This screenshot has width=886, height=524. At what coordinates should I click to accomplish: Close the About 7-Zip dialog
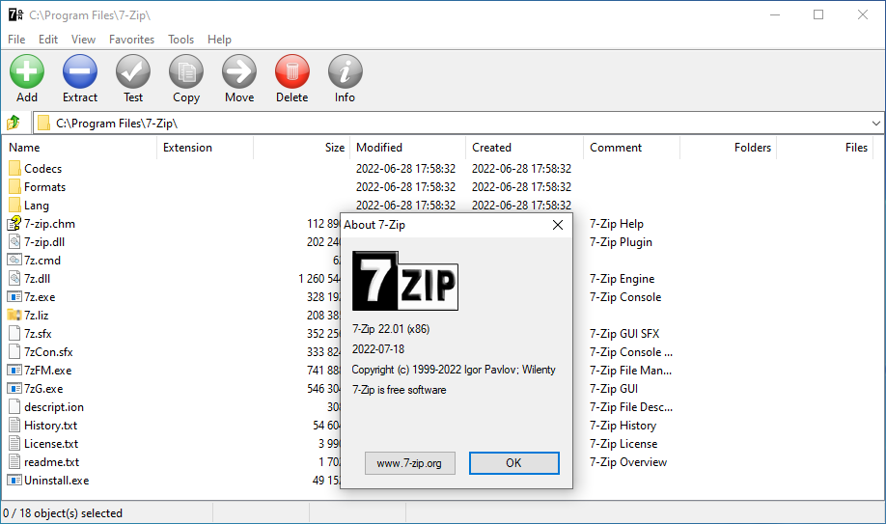point(558,225)
